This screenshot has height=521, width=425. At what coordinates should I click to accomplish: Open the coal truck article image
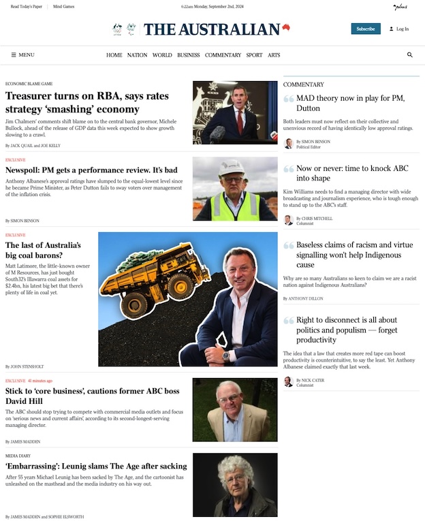[188, 299]
